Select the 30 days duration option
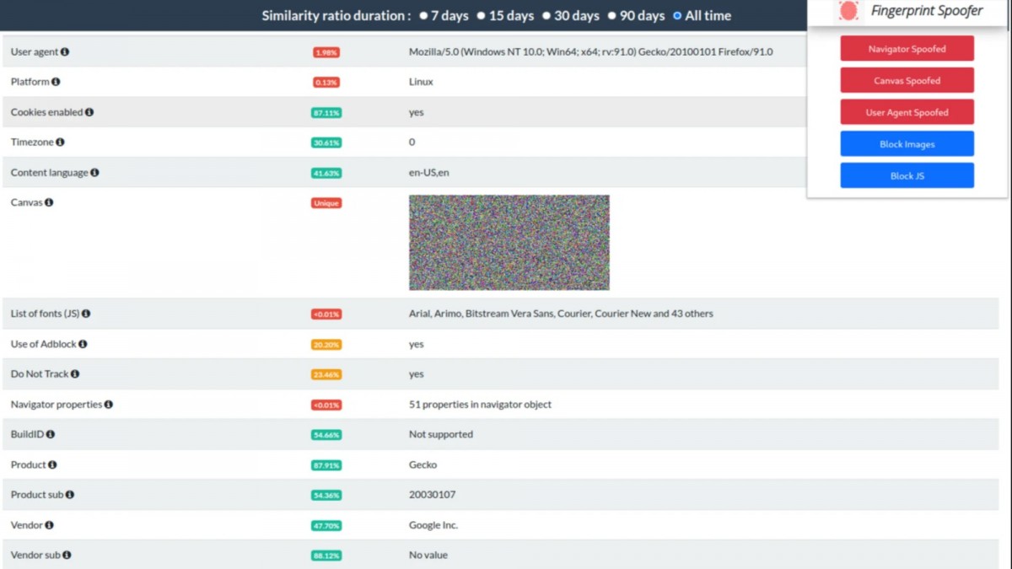The width and height of the screenshot is (1012, 569). (x=546, y=16)
